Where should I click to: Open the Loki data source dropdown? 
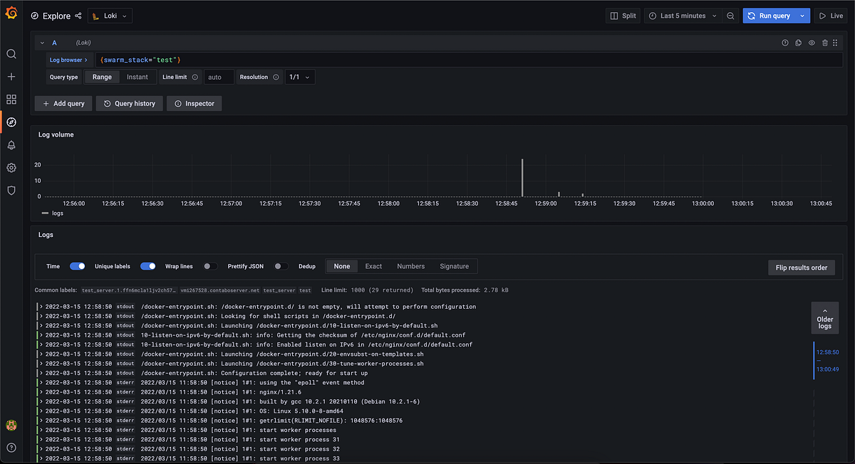(x=110, y=14)
